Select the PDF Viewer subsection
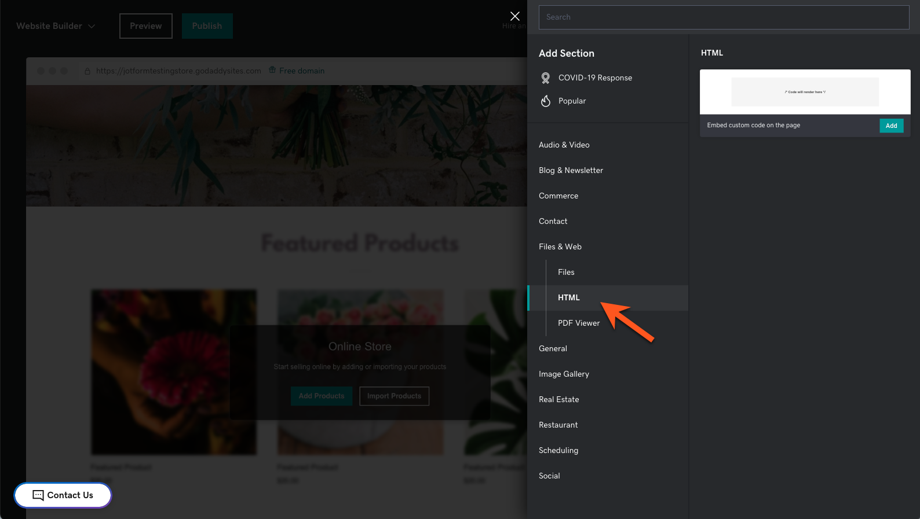Image resolution: width=920 pixels, height=519 pixels. [x=578, y=323]
